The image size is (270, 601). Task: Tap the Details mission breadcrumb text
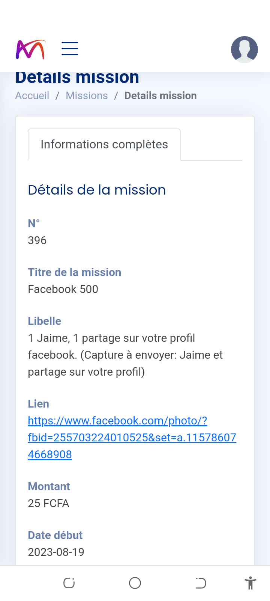160,96
